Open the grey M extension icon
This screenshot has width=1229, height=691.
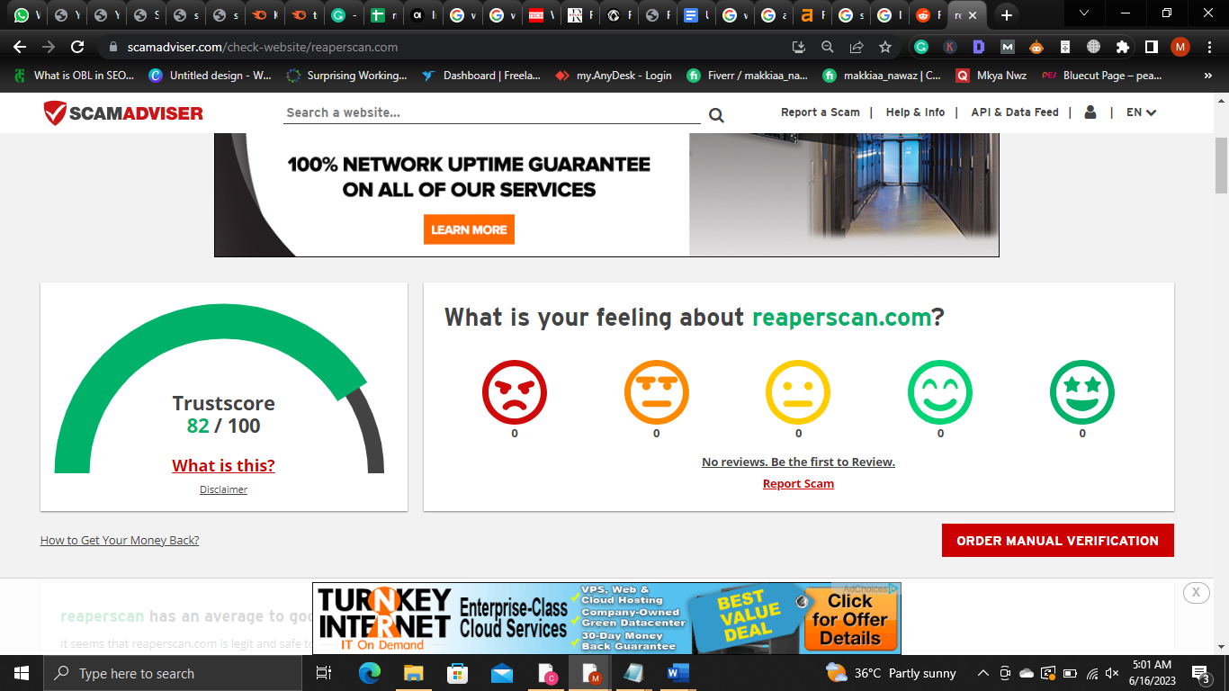pos(1008,47)
